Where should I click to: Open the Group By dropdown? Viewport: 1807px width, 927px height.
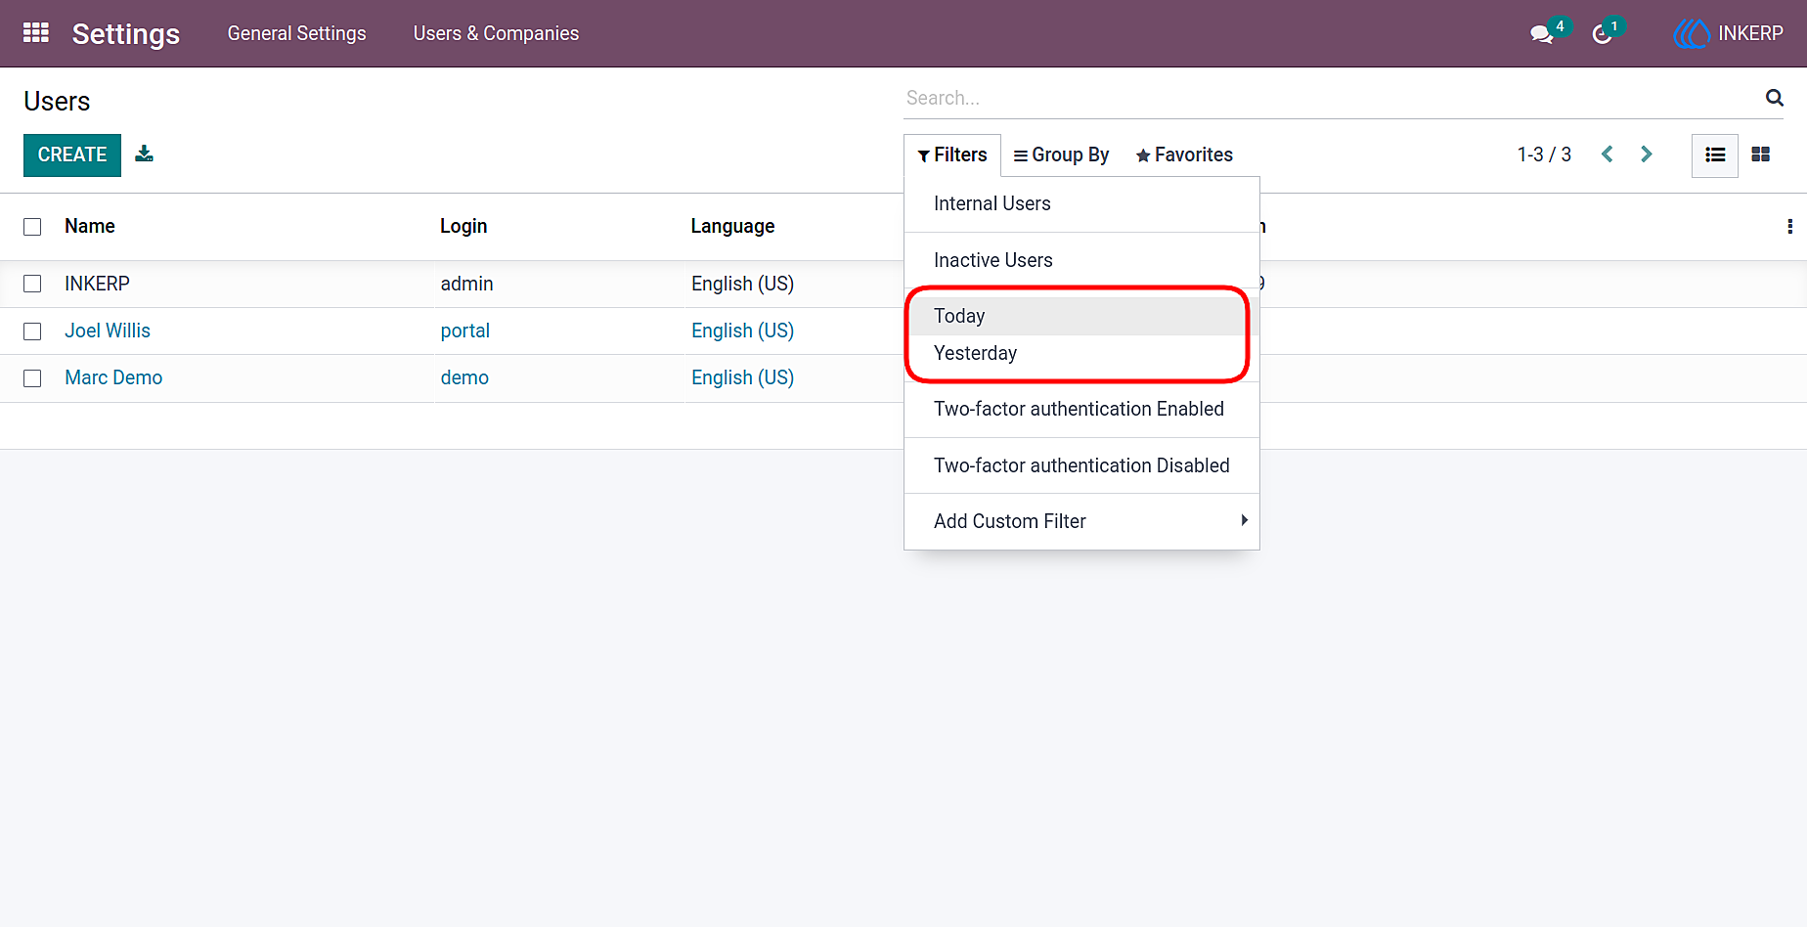tap(1061, 154)
